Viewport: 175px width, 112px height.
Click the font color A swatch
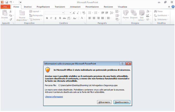point(82,18)
